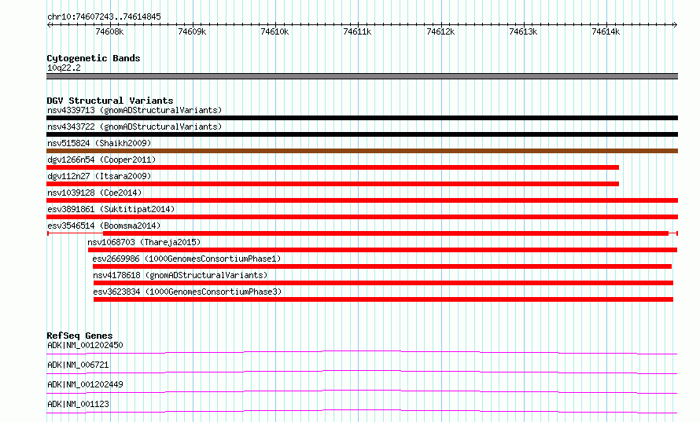Open the ADK|NM_001123 transcript label
This screenshot has width=700, height=422.
pos(78,404)
